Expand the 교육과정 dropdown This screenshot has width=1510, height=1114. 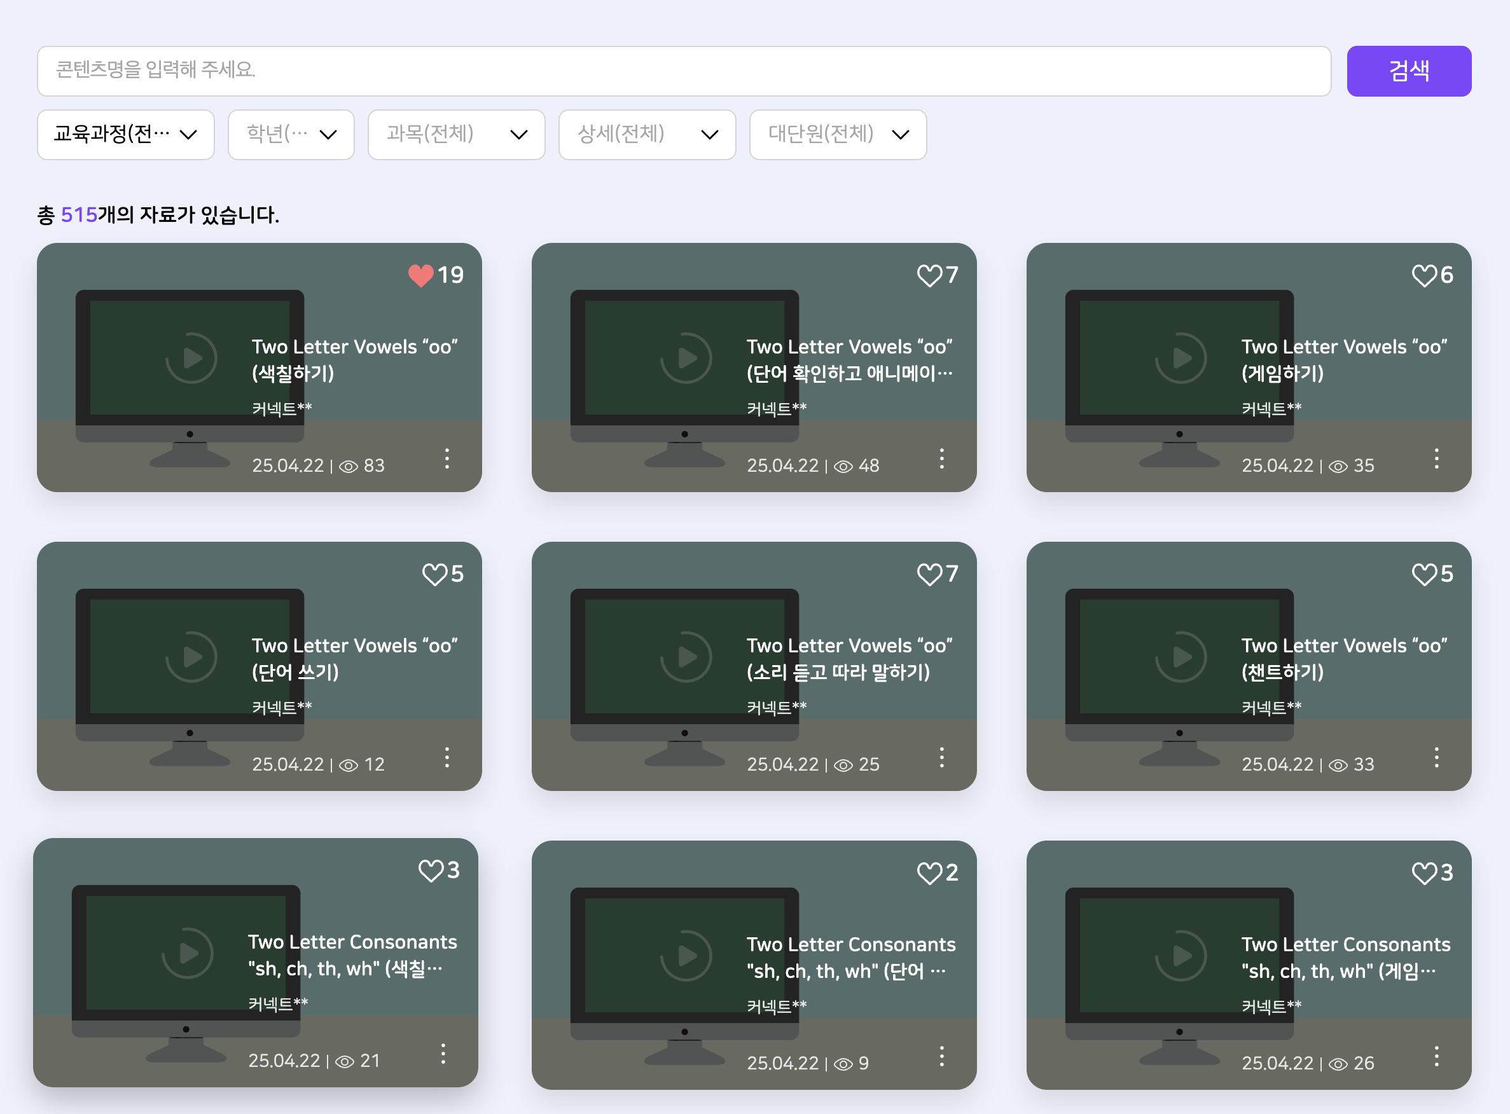(x=125, y=134)
